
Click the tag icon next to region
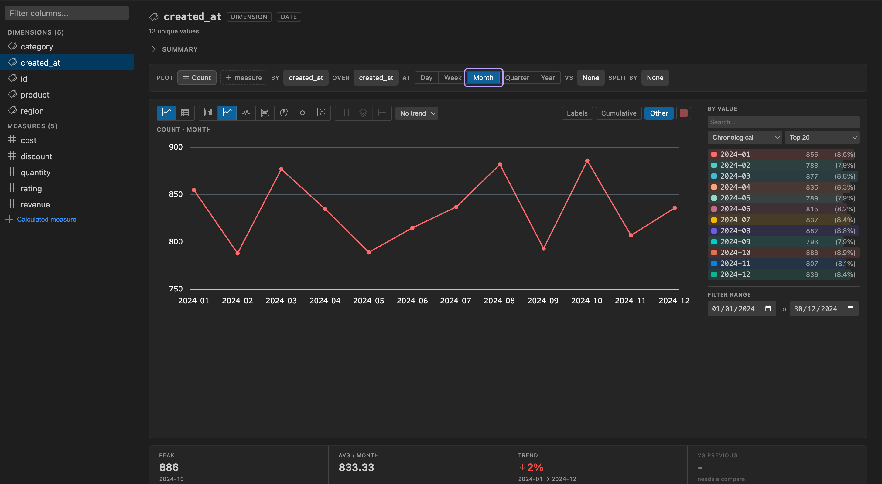(12, 110)
